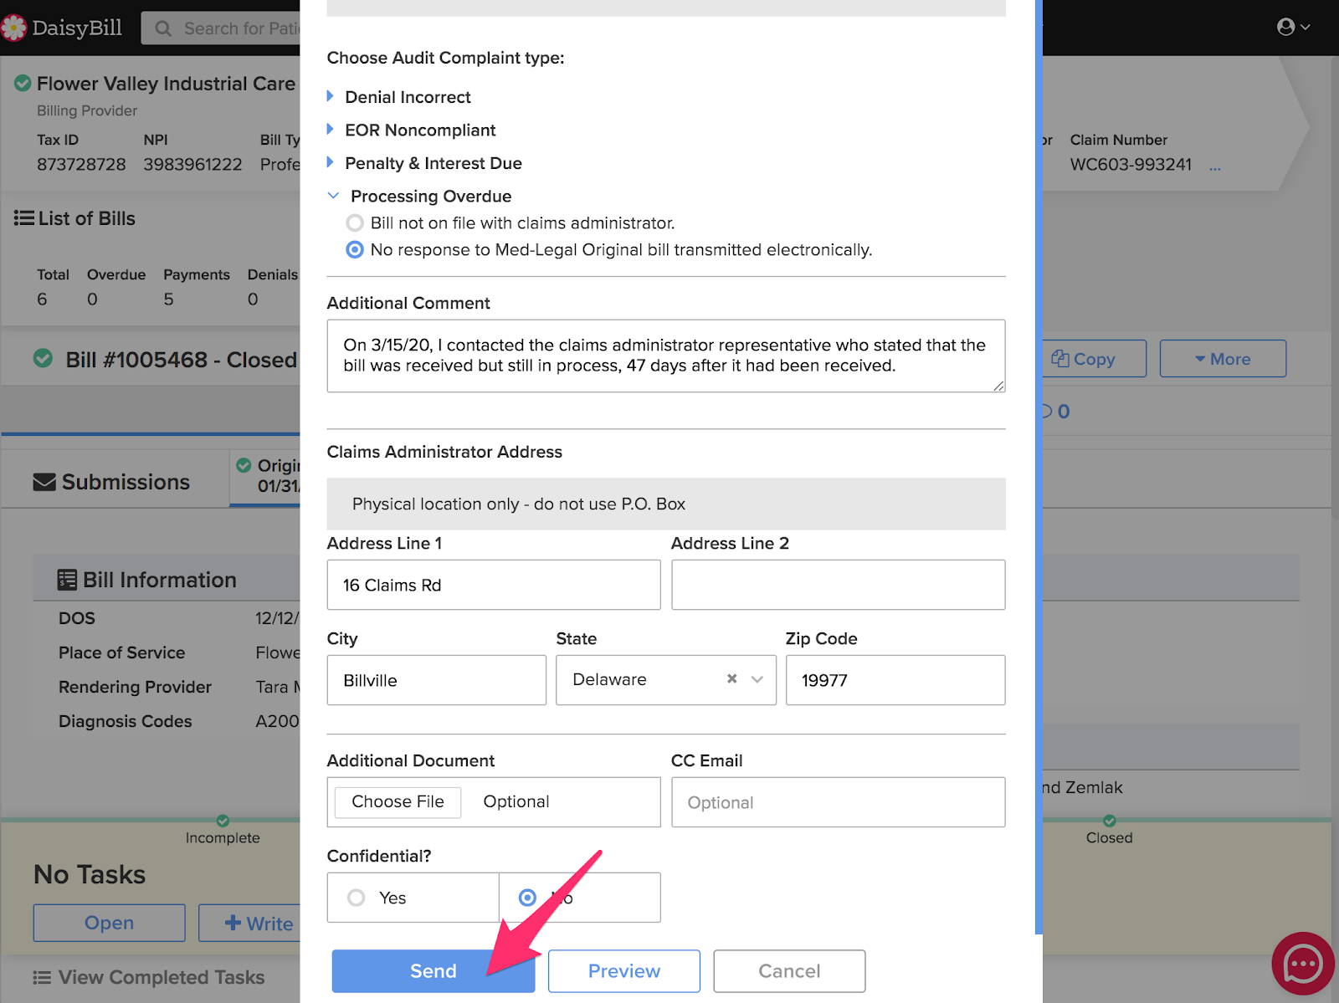Open the chat support bubble

(1303, 964)
